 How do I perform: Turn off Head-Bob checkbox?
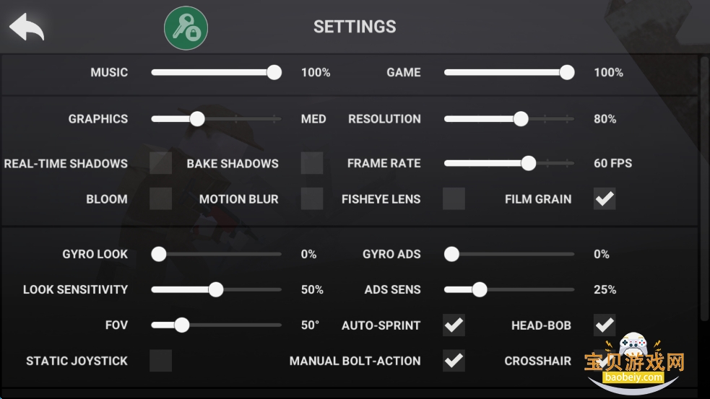tap(605, 325)
